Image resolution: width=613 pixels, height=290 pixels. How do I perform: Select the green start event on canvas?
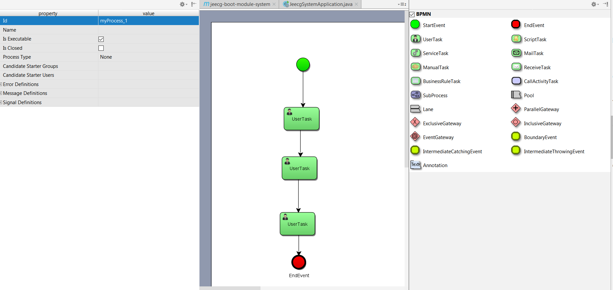click(303, 65)
